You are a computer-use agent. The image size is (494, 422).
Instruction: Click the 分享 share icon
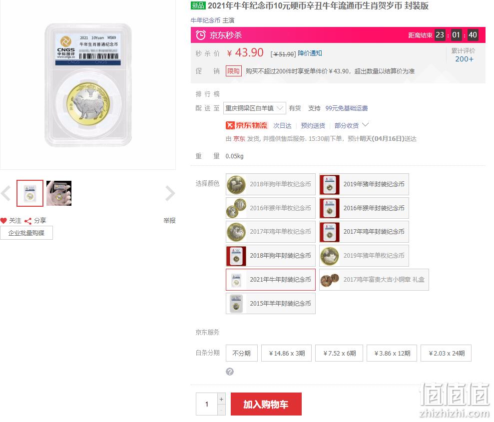tap(28, 221)
